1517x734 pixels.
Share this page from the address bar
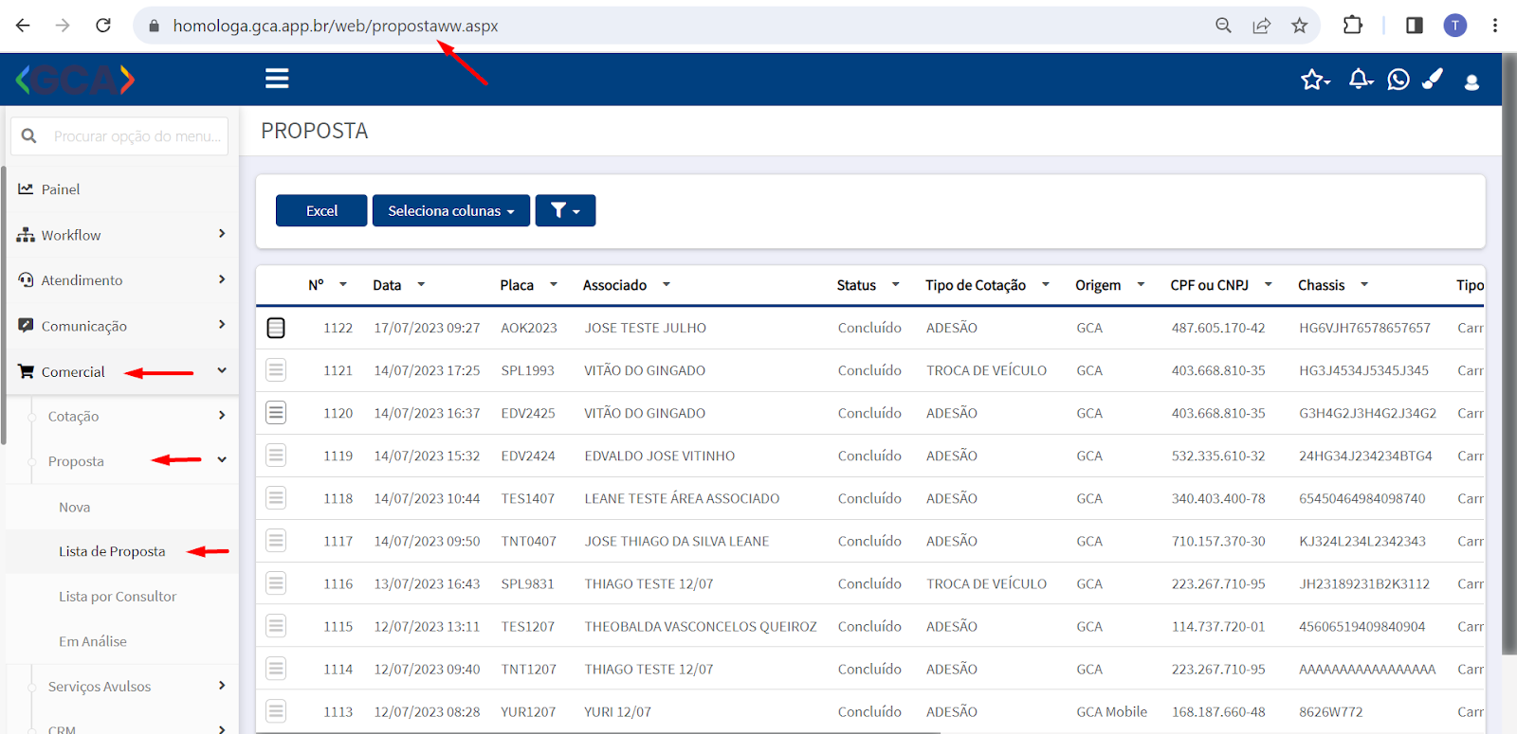(1261, 26)
